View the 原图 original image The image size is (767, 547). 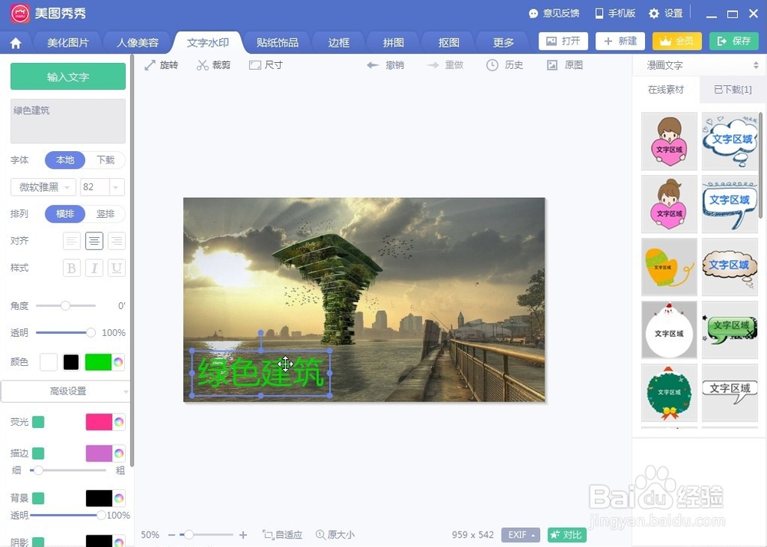coord(565,65)
